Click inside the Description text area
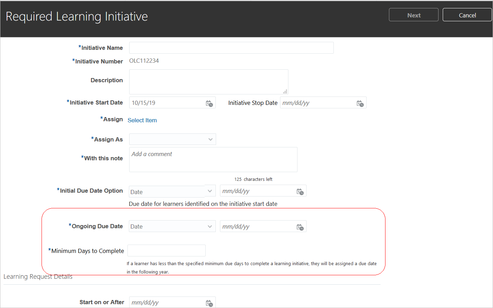This screenshot has width=493, height=308. [208, 82]
